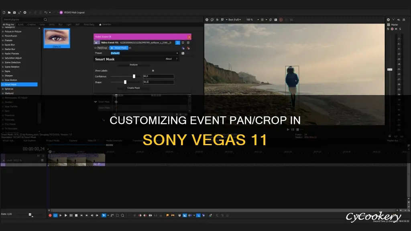Open the Render As export icon

20,12
